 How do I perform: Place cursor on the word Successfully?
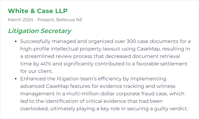tap(35, 41)
